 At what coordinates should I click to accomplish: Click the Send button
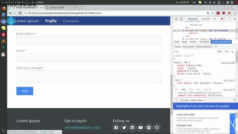pyautogui.click(x=25, y=91)
